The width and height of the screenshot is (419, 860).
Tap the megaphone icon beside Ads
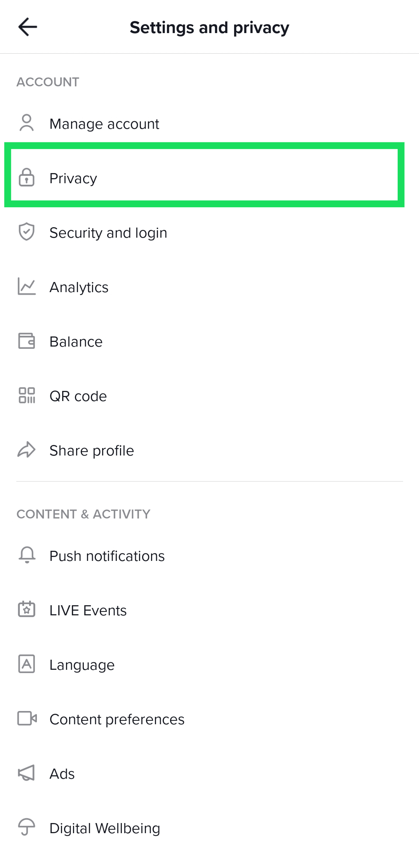tap(26, 773)
